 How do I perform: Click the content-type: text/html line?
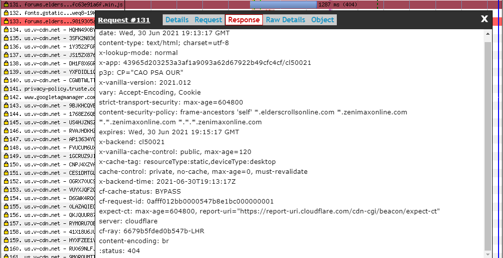(x=164, y=43)
